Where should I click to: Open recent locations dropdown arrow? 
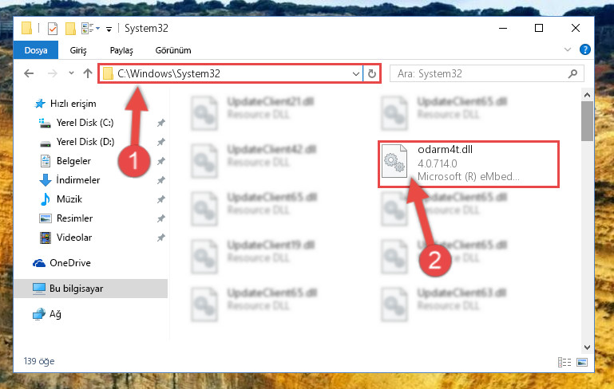(71, 73)
